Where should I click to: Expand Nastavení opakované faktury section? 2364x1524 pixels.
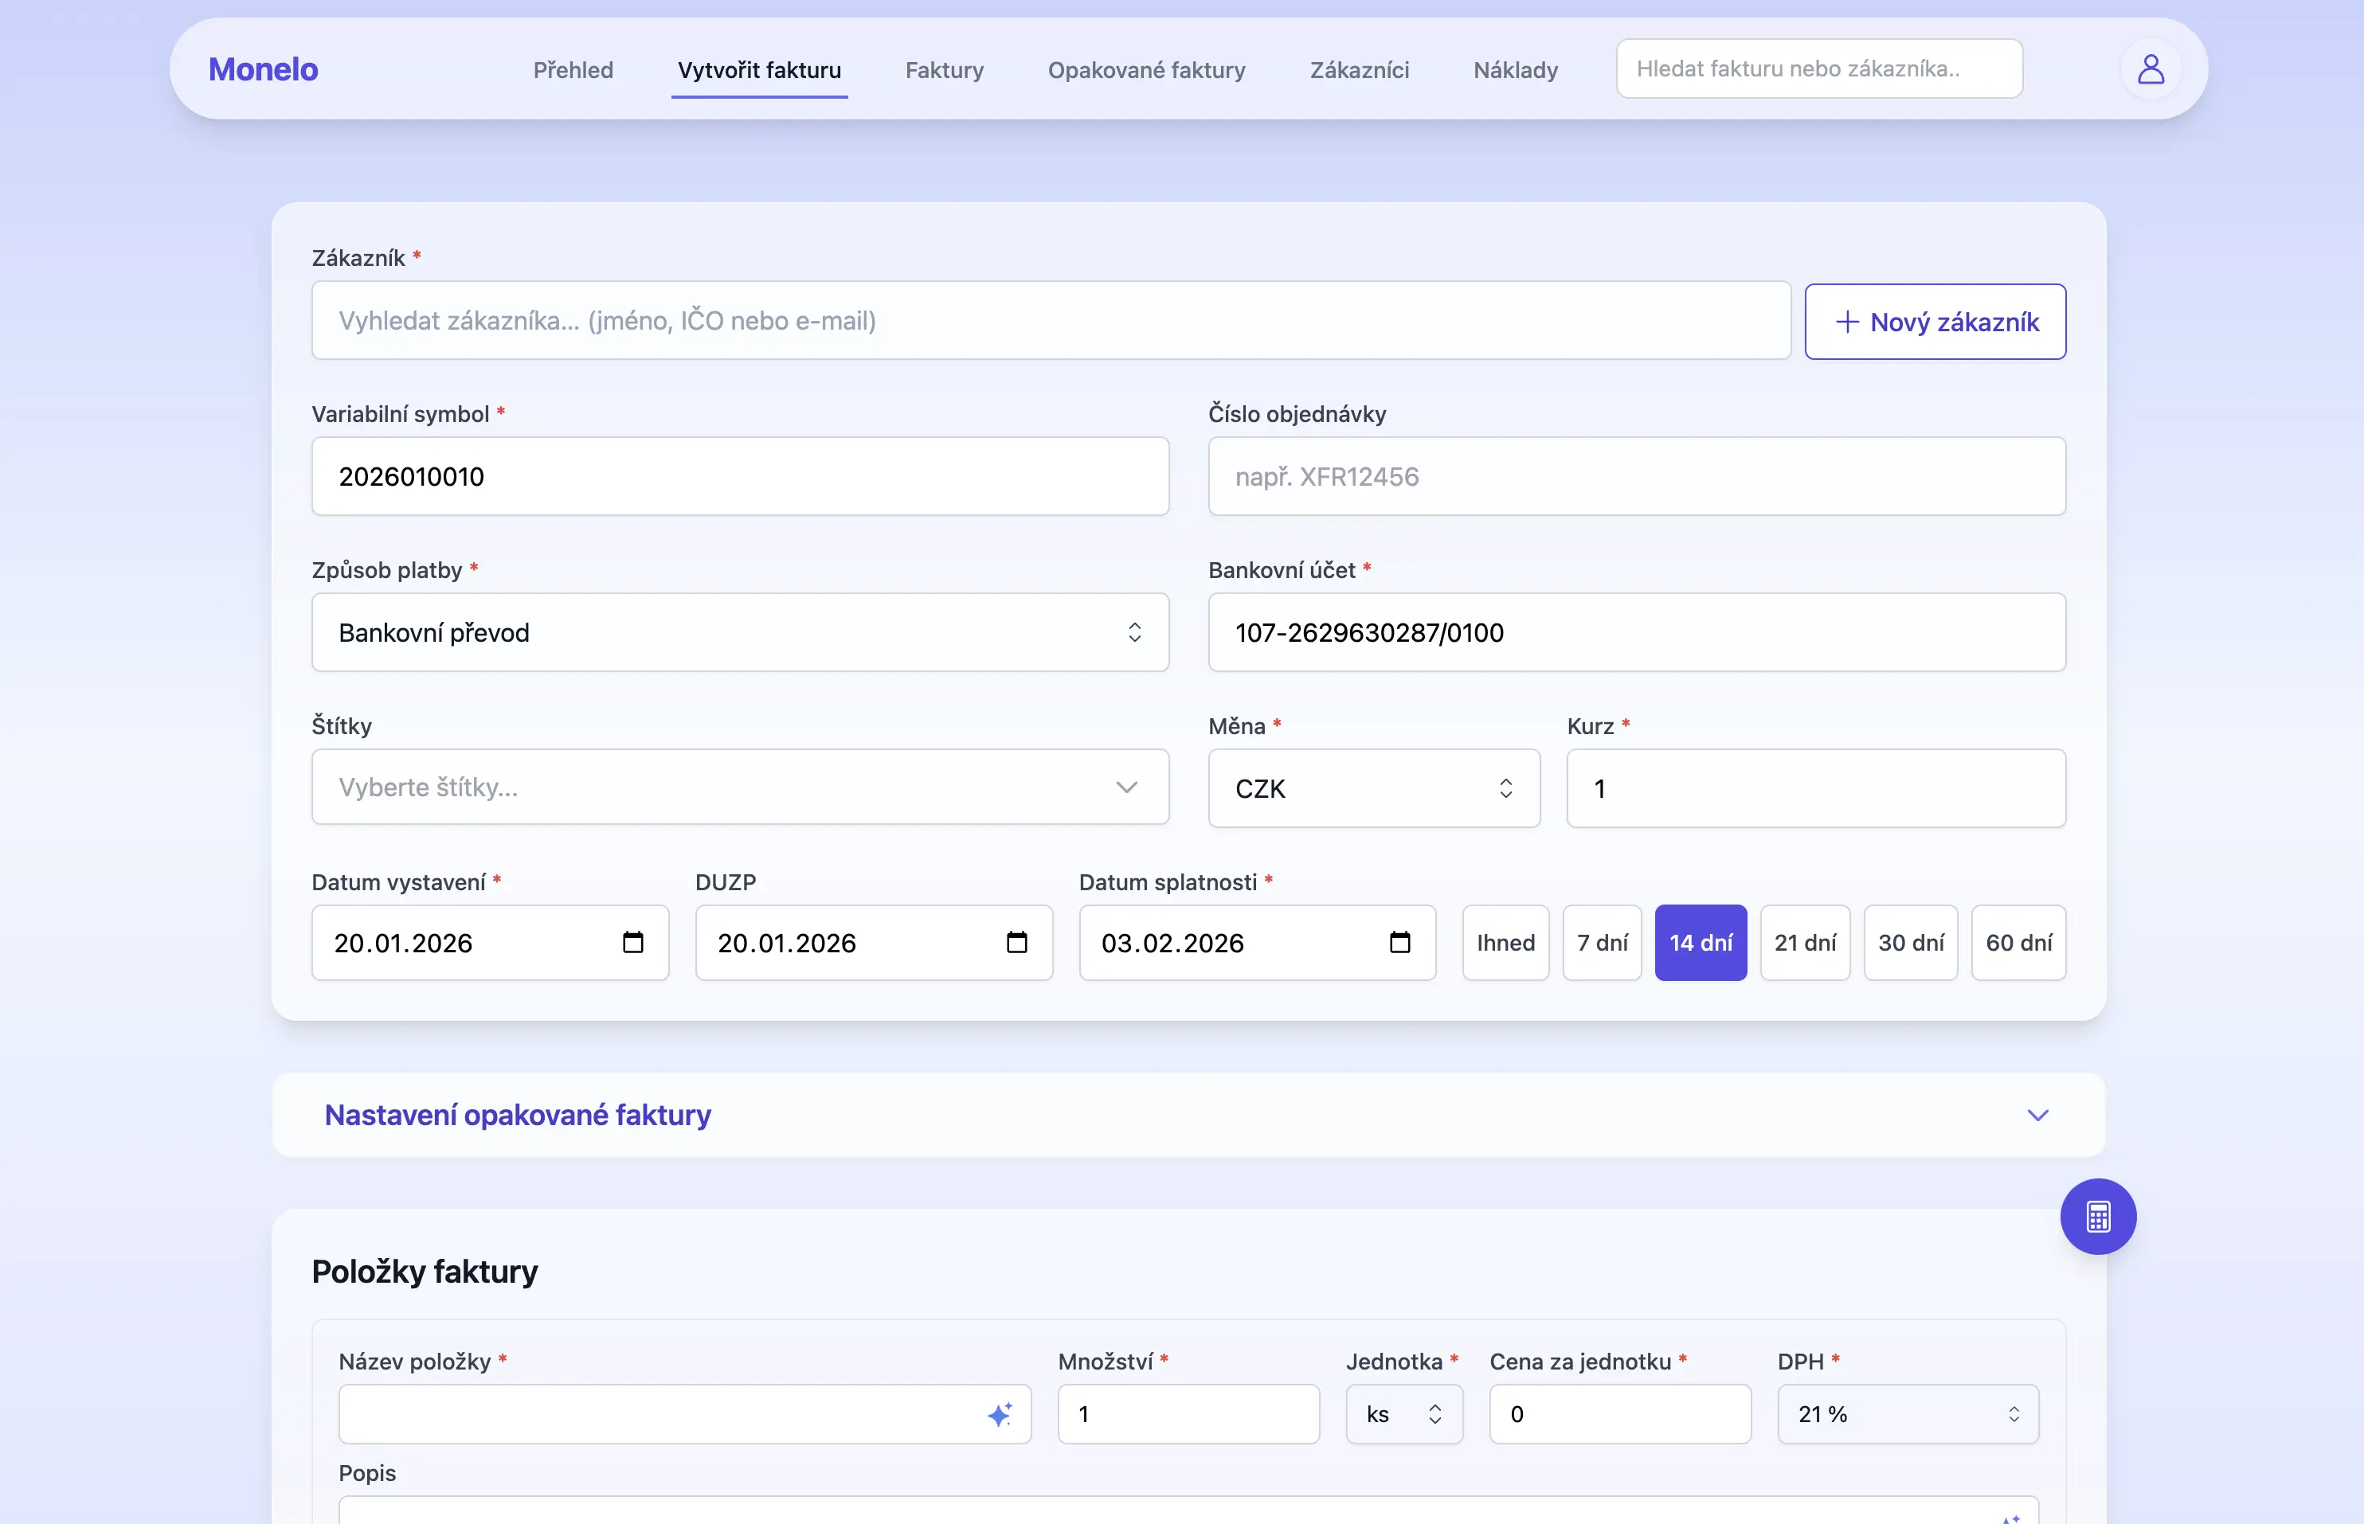[x=1188, y=1116]
